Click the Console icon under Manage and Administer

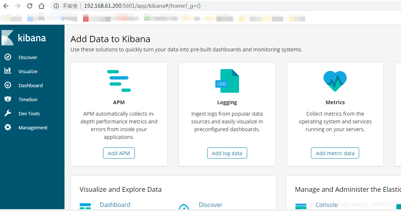point(301,207)
